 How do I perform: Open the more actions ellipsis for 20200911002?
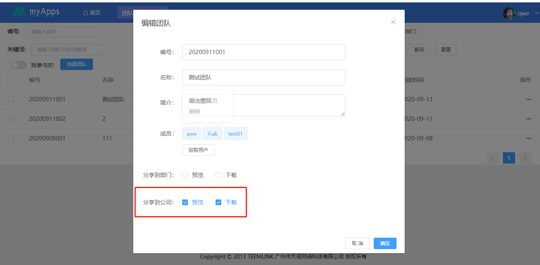[529, 119]
